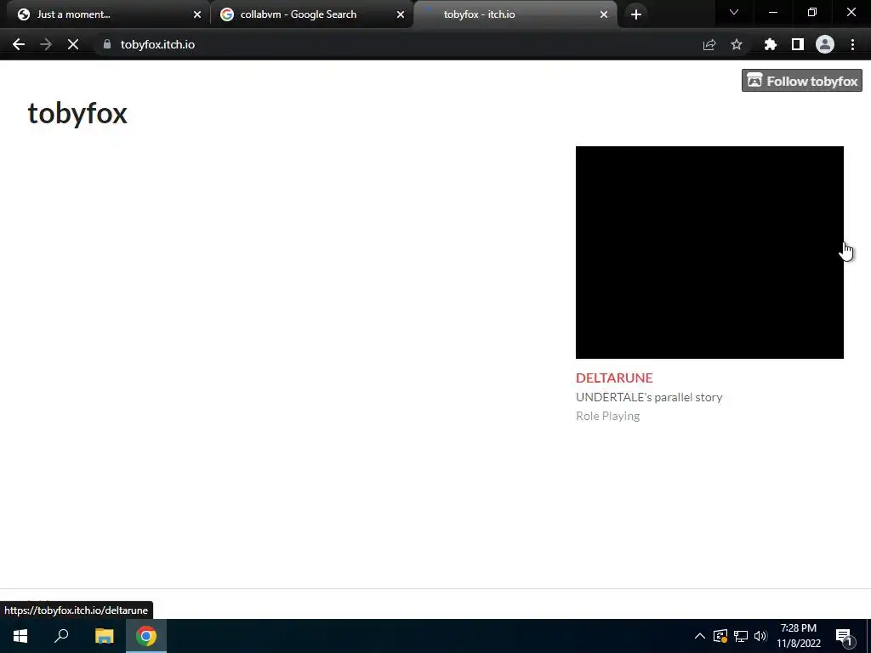Viewport: 871px width, 653px height.
Task: Stop loading the page
Action: pos(73,44)
